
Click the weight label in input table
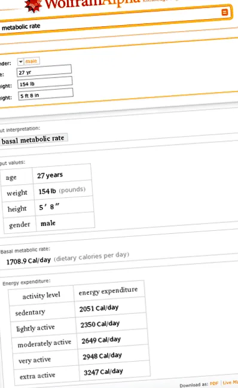[x=17, y=193]
